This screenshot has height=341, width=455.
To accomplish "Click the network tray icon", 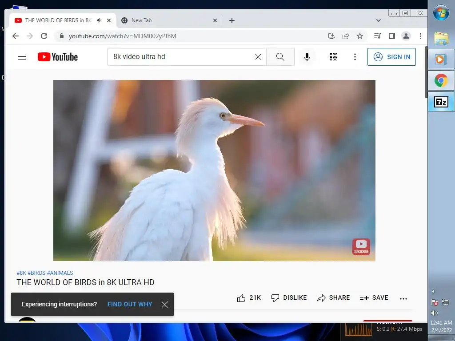I will point(445,302).
